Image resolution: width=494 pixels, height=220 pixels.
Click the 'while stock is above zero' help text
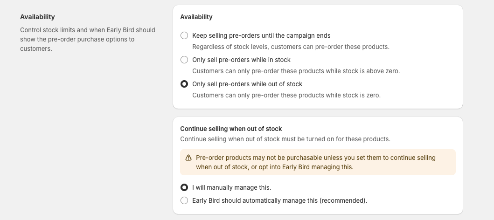pyautogui.click(x=296, y=71)
